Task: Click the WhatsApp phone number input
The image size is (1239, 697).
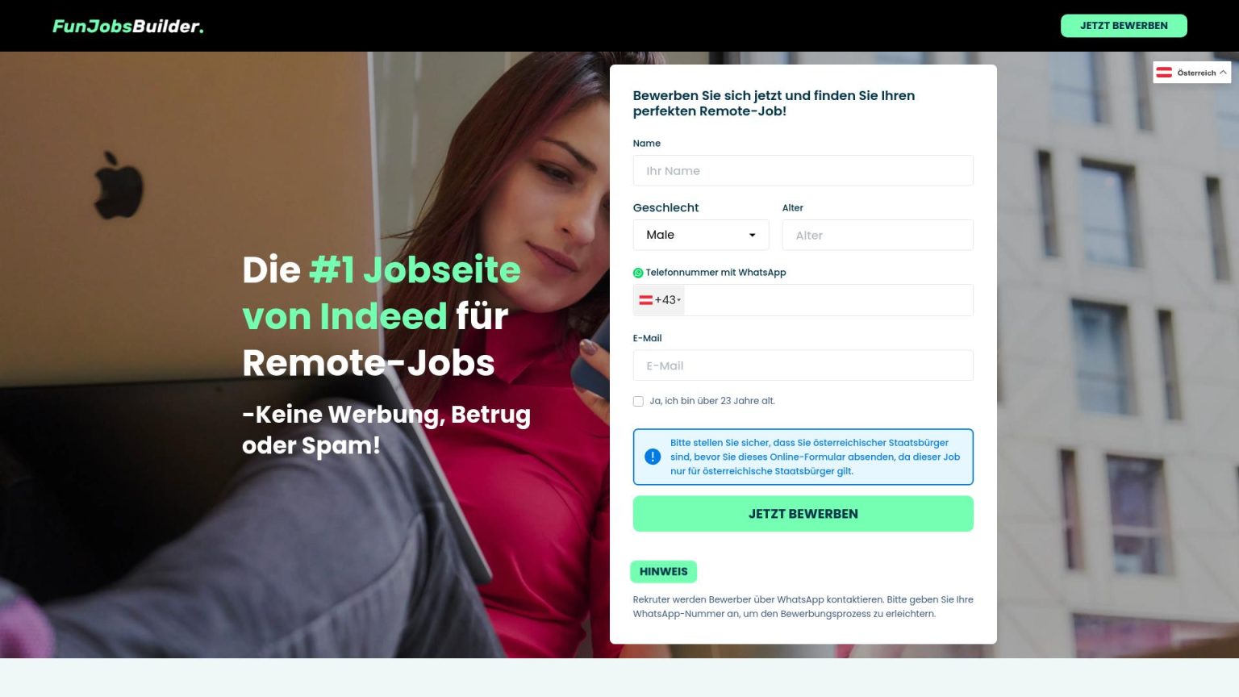Action: [828, 300]
